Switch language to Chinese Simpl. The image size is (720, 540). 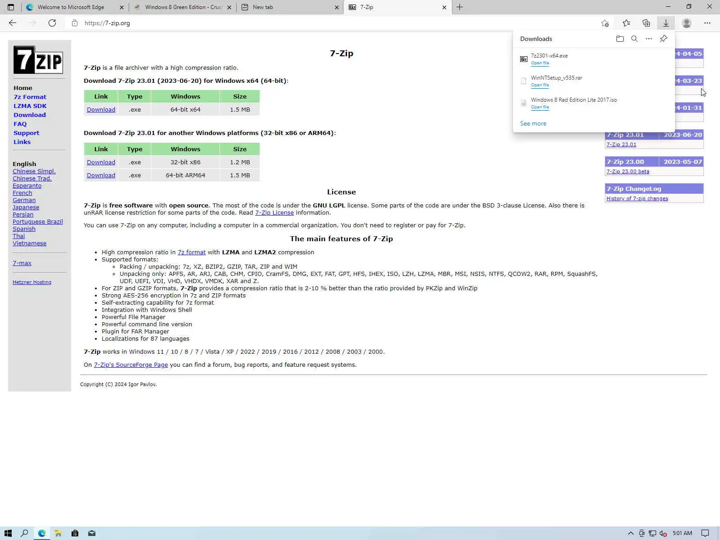pos(34,171)
